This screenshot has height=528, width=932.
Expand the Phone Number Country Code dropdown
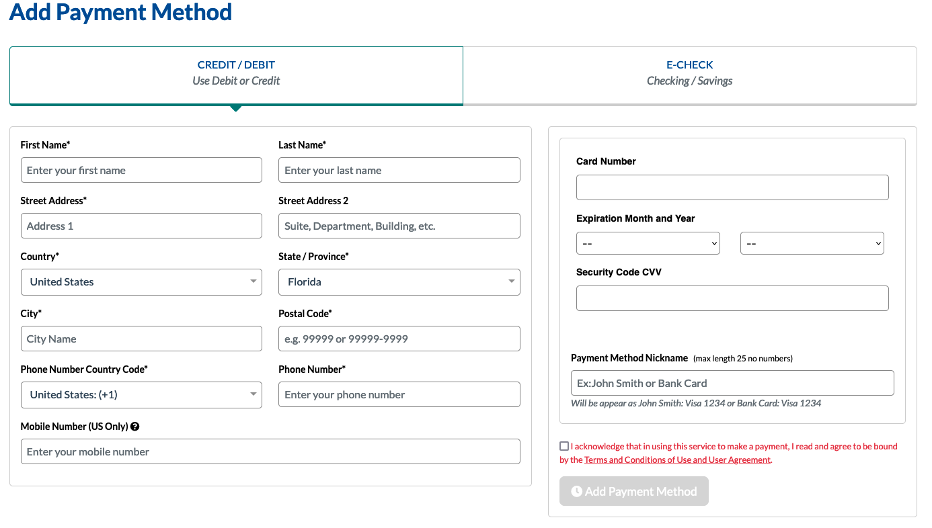point(141,394)
